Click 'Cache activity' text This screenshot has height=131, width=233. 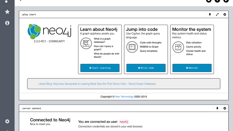tap(194, 47)
